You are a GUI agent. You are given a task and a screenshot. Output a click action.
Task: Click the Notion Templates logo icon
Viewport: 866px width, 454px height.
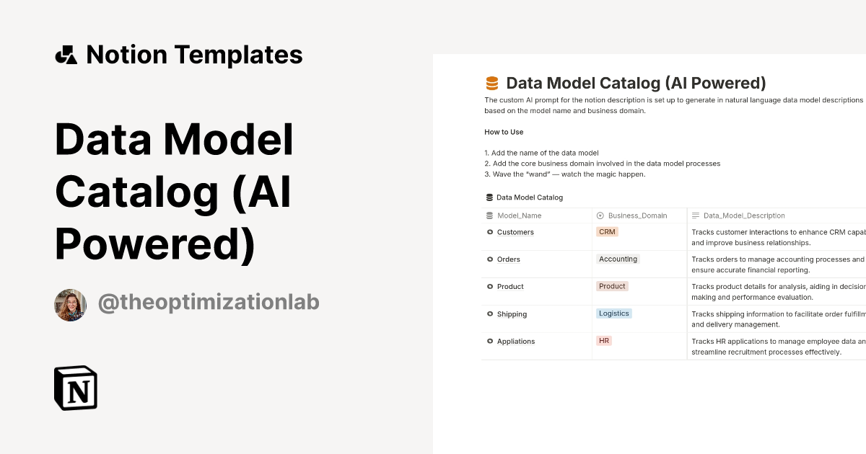click(x=67, y=54)
